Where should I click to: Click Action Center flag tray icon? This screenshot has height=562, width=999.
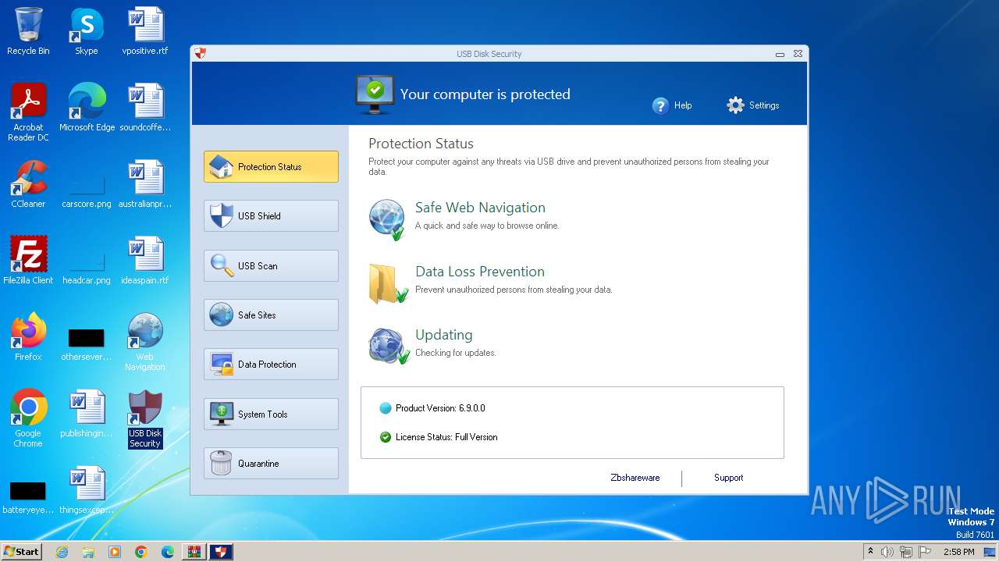(x=925, y=552)
